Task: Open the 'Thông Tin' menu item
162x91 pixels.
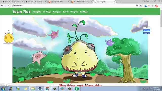Action: click(74, 12)
